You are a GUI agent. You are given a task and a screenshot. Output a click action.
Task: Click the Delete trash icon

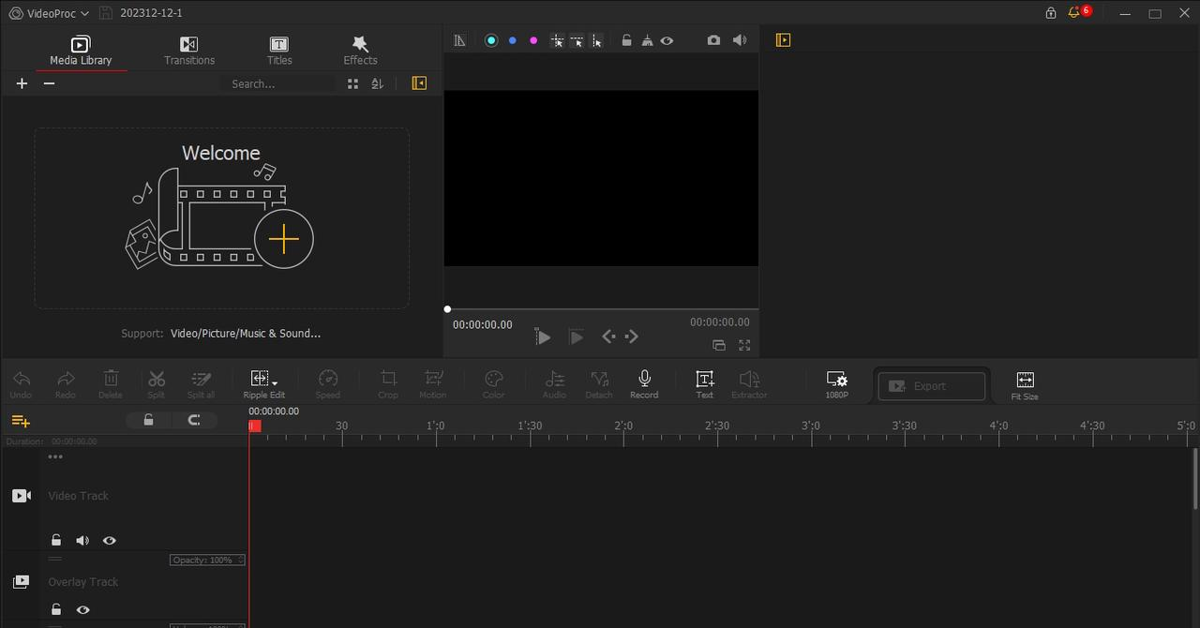111,384
